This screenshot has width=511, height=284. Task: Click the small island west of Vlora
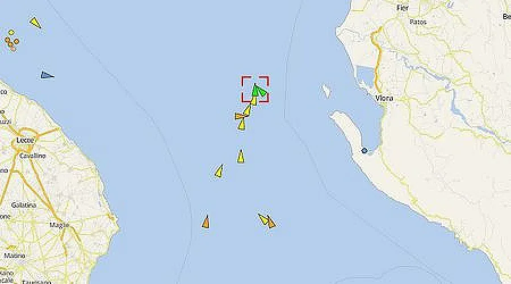[x=325, y=91]
